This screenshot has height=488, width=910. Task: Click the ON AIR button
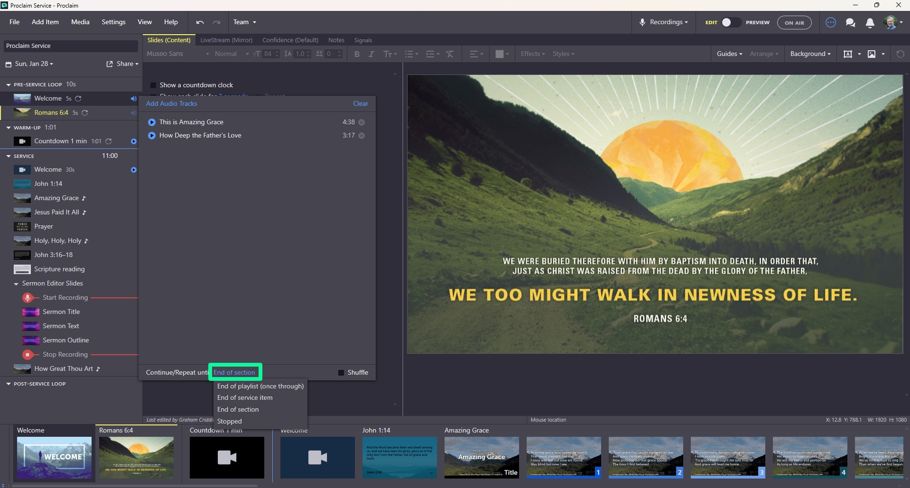(794, 22)
